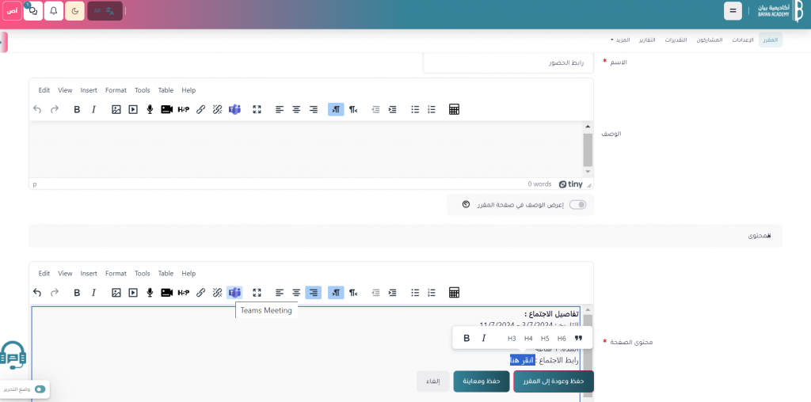Click the notifications bell icon

tap(53, 11)
